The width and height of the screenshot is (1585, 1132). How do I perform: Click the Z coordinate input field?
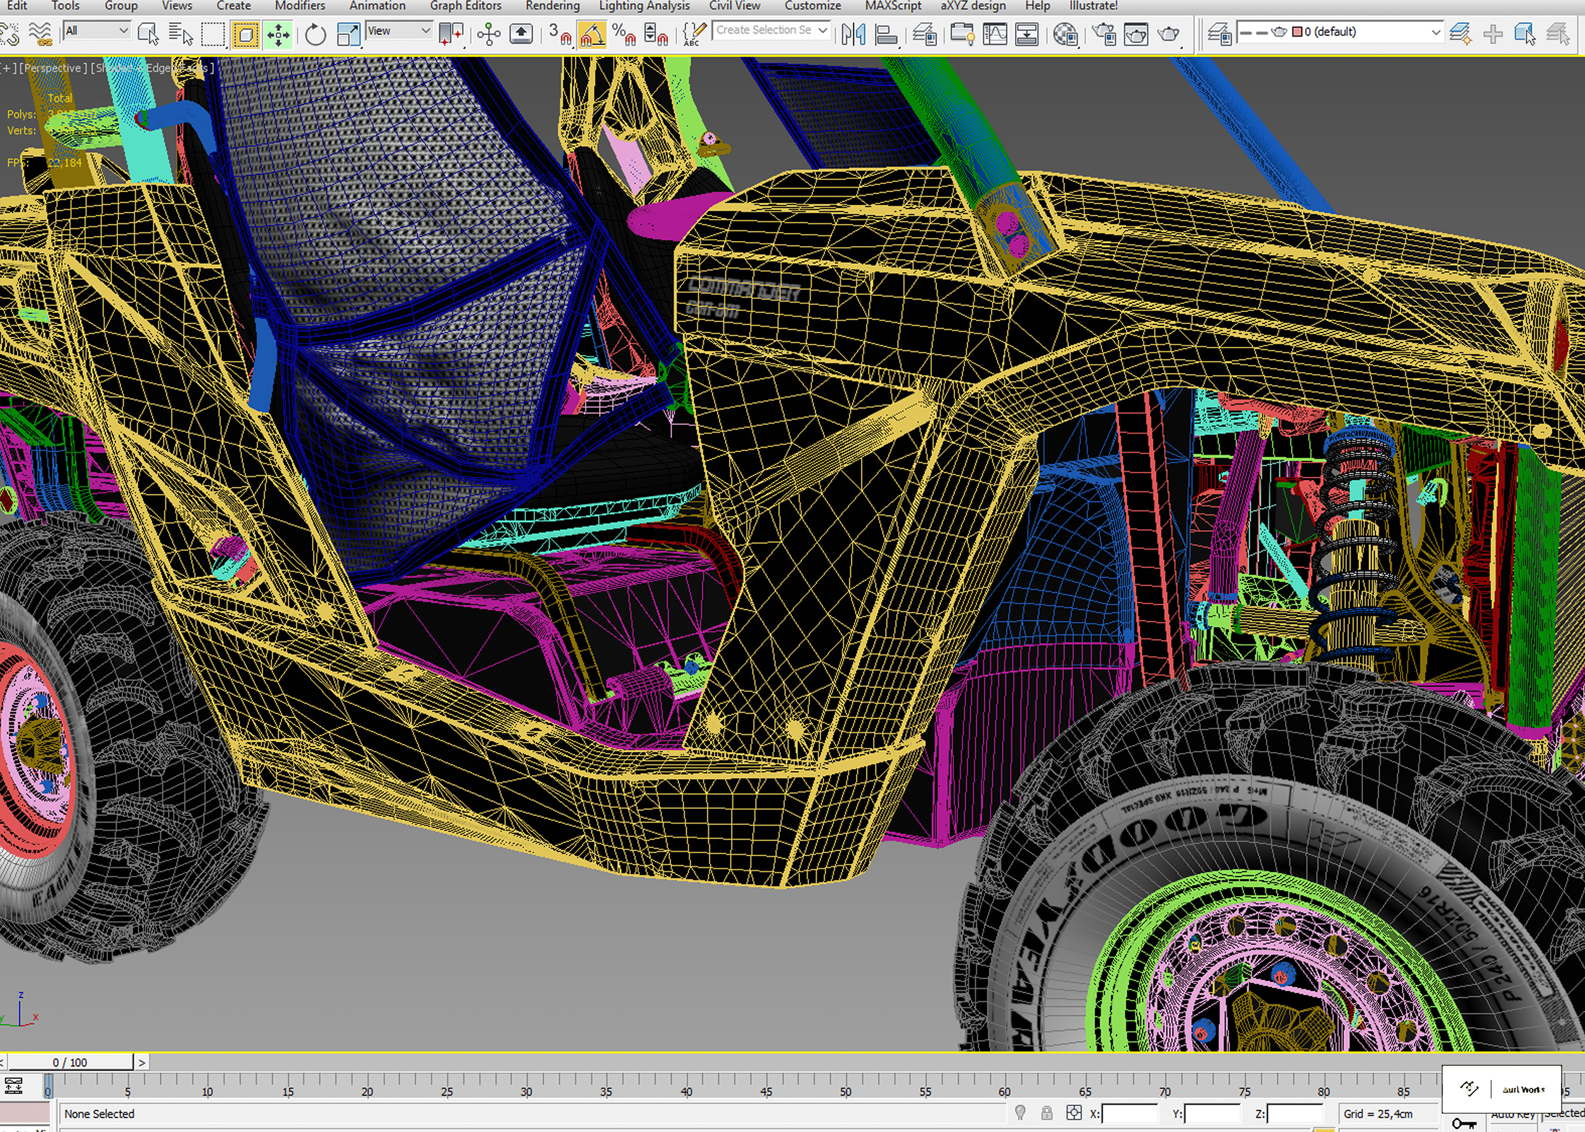click(x=1295, y=1114)
